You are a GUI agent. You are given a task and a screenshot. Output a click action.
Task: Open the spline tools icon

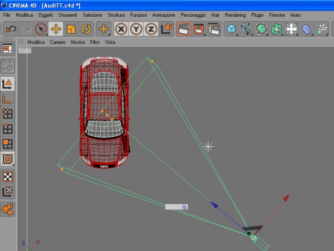click(246, 29)
